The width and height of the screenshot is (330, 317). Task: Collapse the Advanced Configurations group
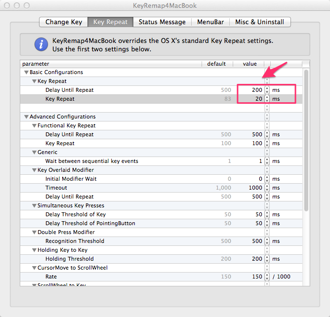click(26, 117)
